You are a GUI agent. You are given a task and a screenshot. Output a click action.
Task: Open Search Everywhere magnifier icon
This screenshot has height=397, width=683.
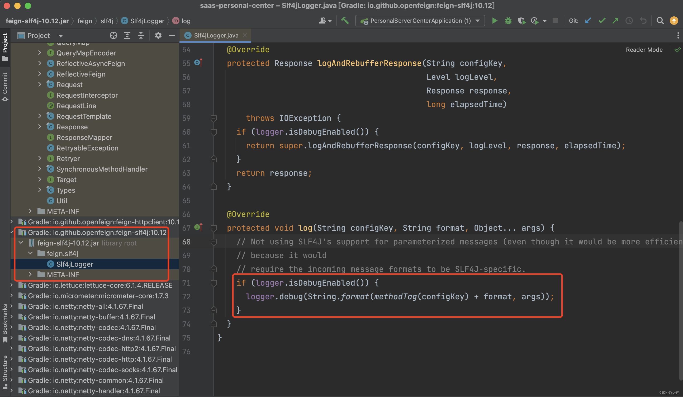click(660, 21)
